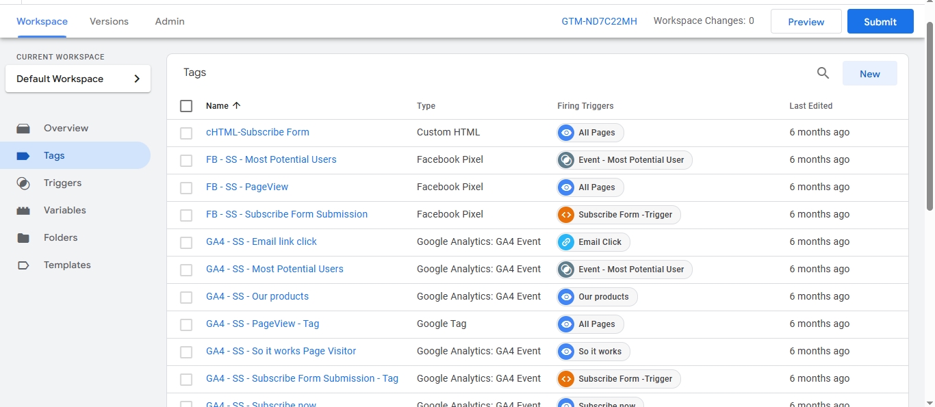Click the Overview briefcase icon in sidebar
This screenshot has height=407, width=935.
[23, 129]
